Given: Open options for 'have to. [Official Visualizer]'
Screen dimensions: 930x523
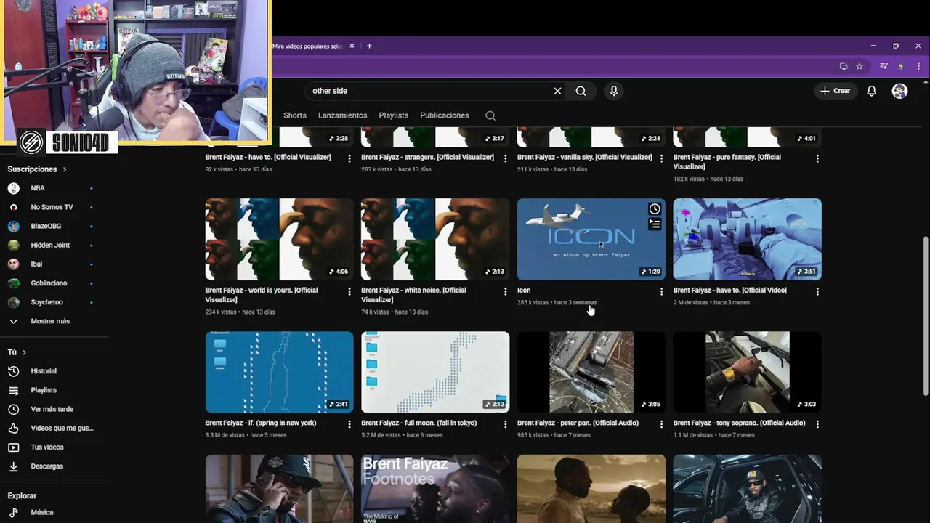Looking at the screenshot, I should click(x=349, y=158).
